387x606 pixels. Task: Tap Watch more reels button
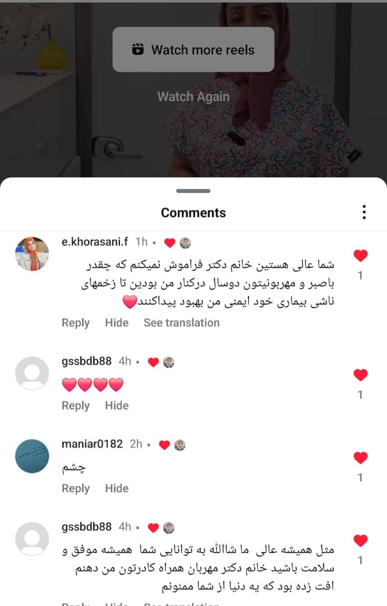click(193, 49)
